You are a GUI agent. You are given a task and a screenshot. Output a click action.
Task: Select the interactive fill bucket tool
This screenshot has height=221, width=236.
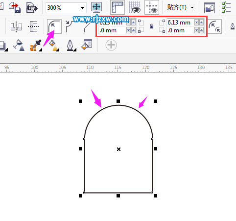[54, 46]
